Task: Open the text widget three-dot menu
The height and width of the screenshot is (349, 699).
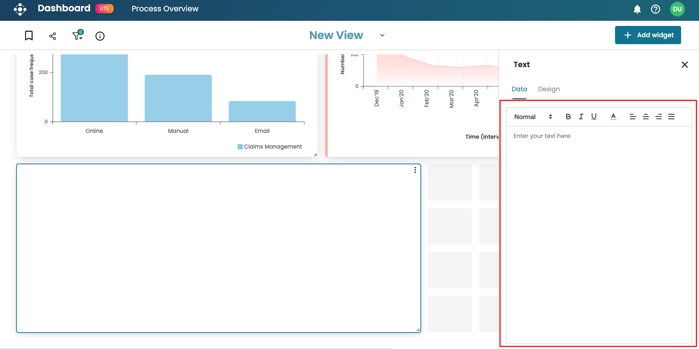Action: pyautogui.click(x=415, y=170)
